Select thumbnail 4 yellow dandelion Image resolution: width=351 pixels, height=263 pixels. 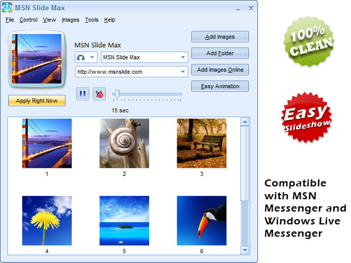[47, 221]
